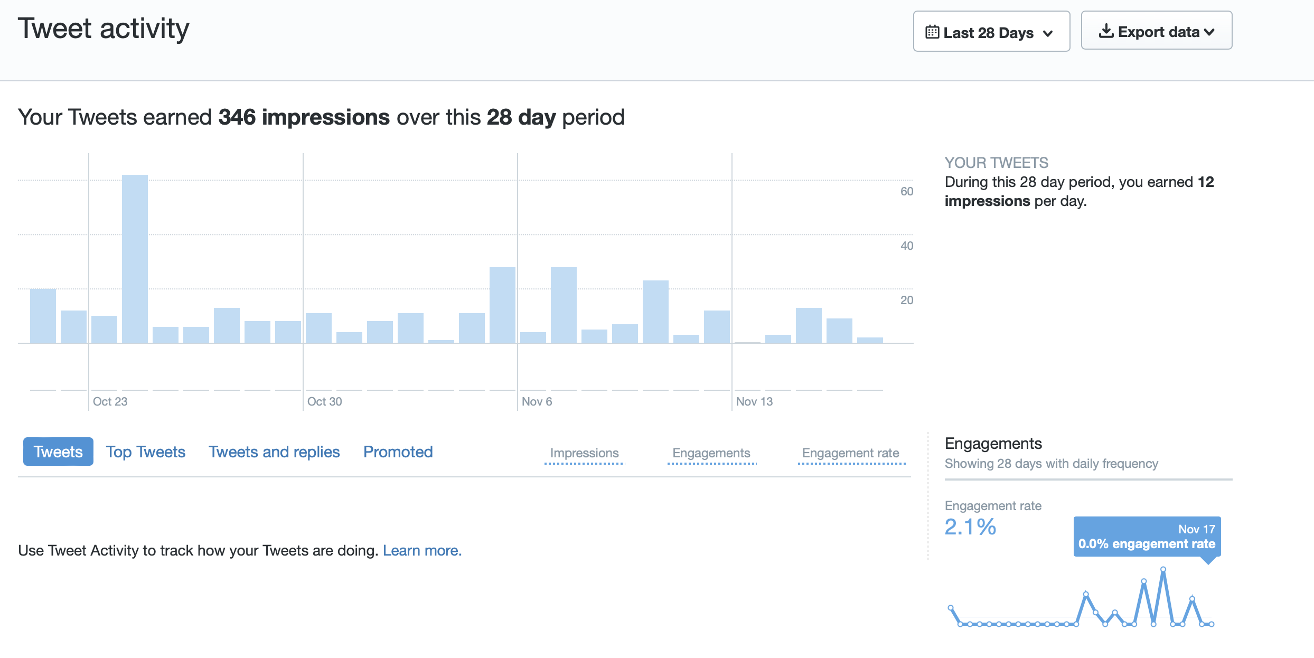Expand the Last 28 Days chevron
The image size is (1314, 658).
1048,33
